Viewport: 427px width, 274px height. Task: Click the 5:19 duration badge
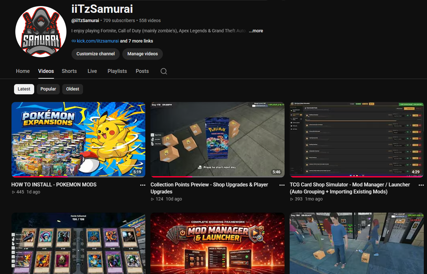137,172
